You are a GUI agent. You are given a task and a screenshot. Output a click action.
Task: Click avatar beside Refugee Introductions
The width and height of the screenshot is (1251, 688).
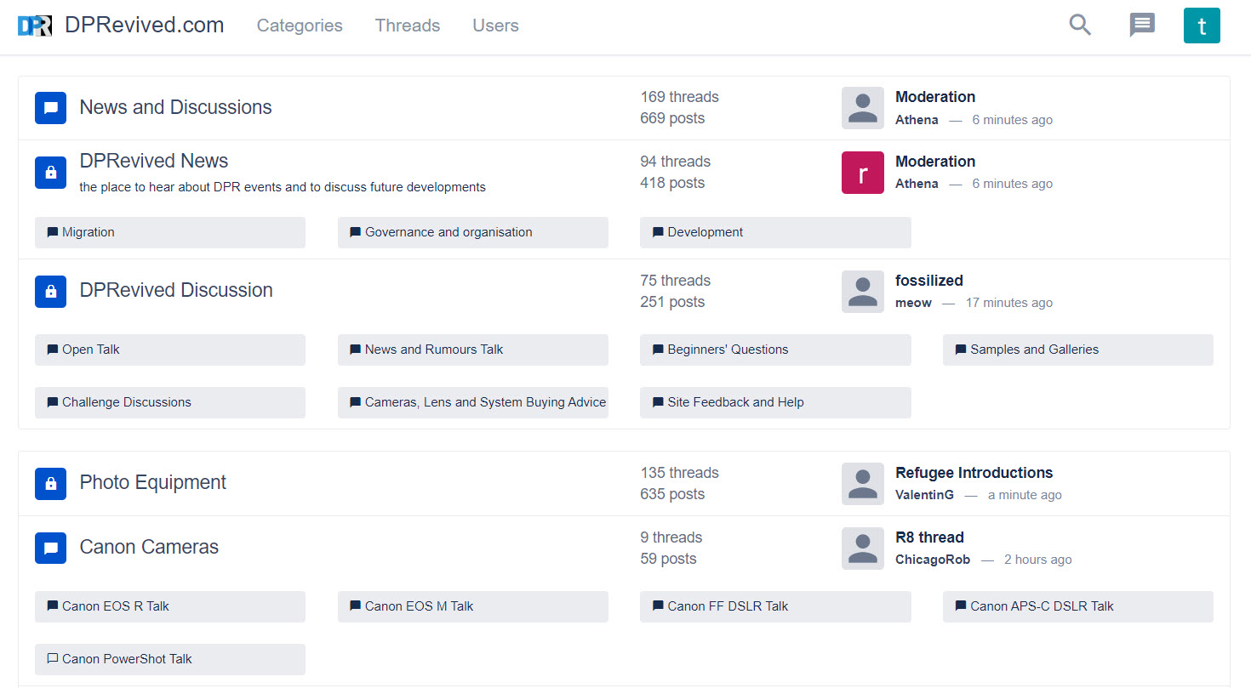(863, 484)
